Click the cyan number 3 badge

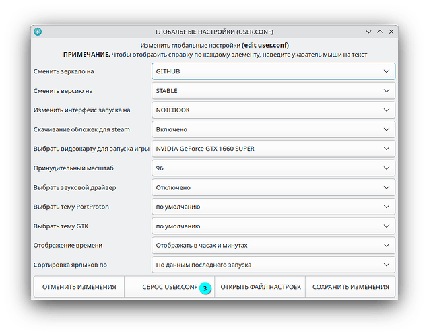(205, 288)
